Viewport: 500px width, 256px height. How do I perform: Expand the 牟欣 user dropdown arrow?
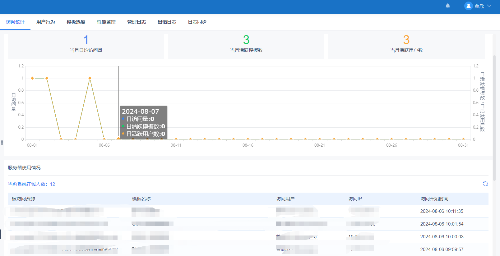coord(489,6)
